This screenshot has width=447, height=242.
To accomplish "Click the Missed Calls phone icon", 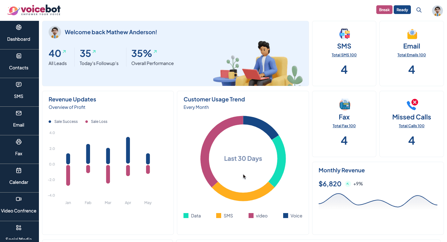I will 411,105.
